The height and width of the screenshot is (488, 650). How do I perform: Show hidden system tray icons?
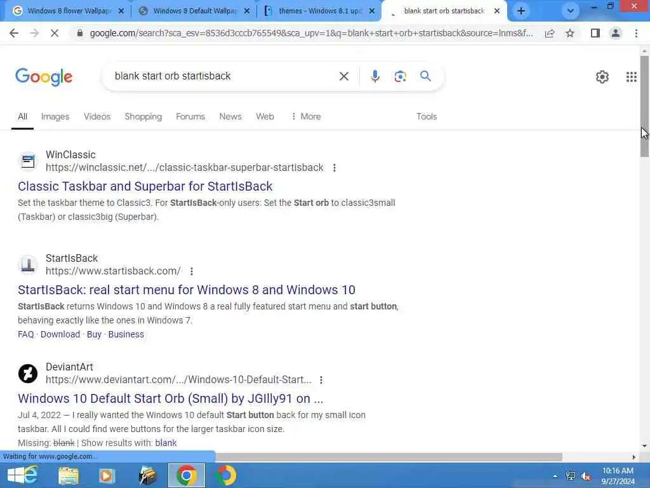[555, 476]
